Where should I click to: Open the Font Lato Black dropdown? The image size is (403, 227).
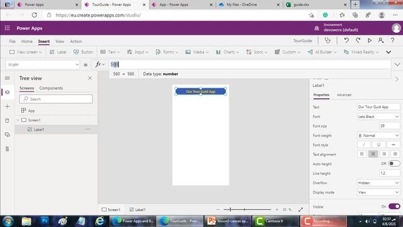click(x=378, y=117)
